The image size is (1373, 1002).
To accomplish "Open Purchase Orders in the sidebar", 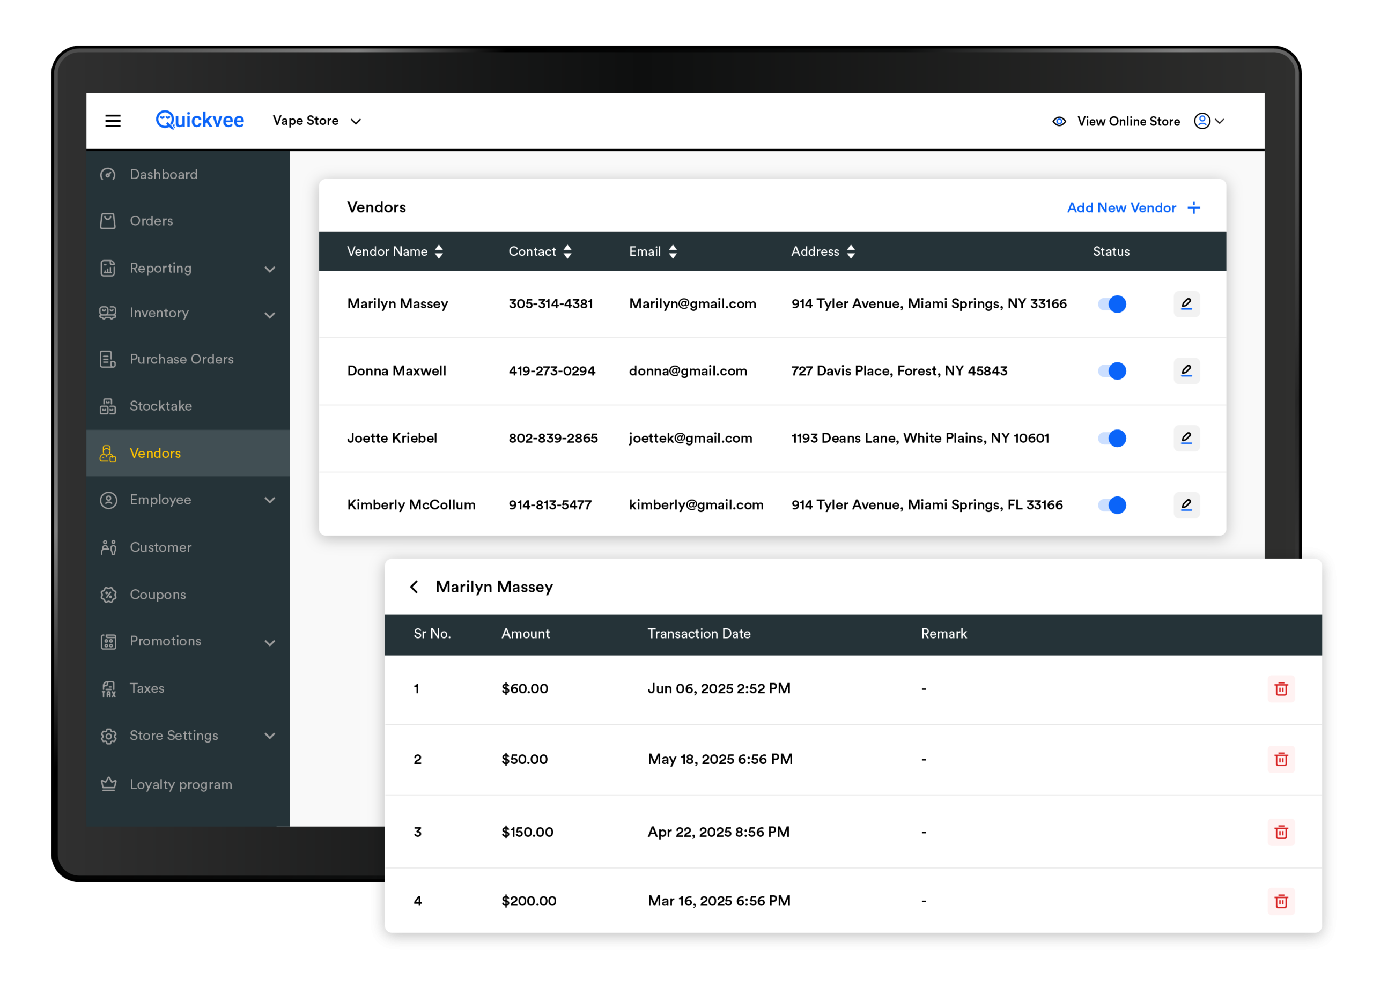I will (x=181, y=359).
